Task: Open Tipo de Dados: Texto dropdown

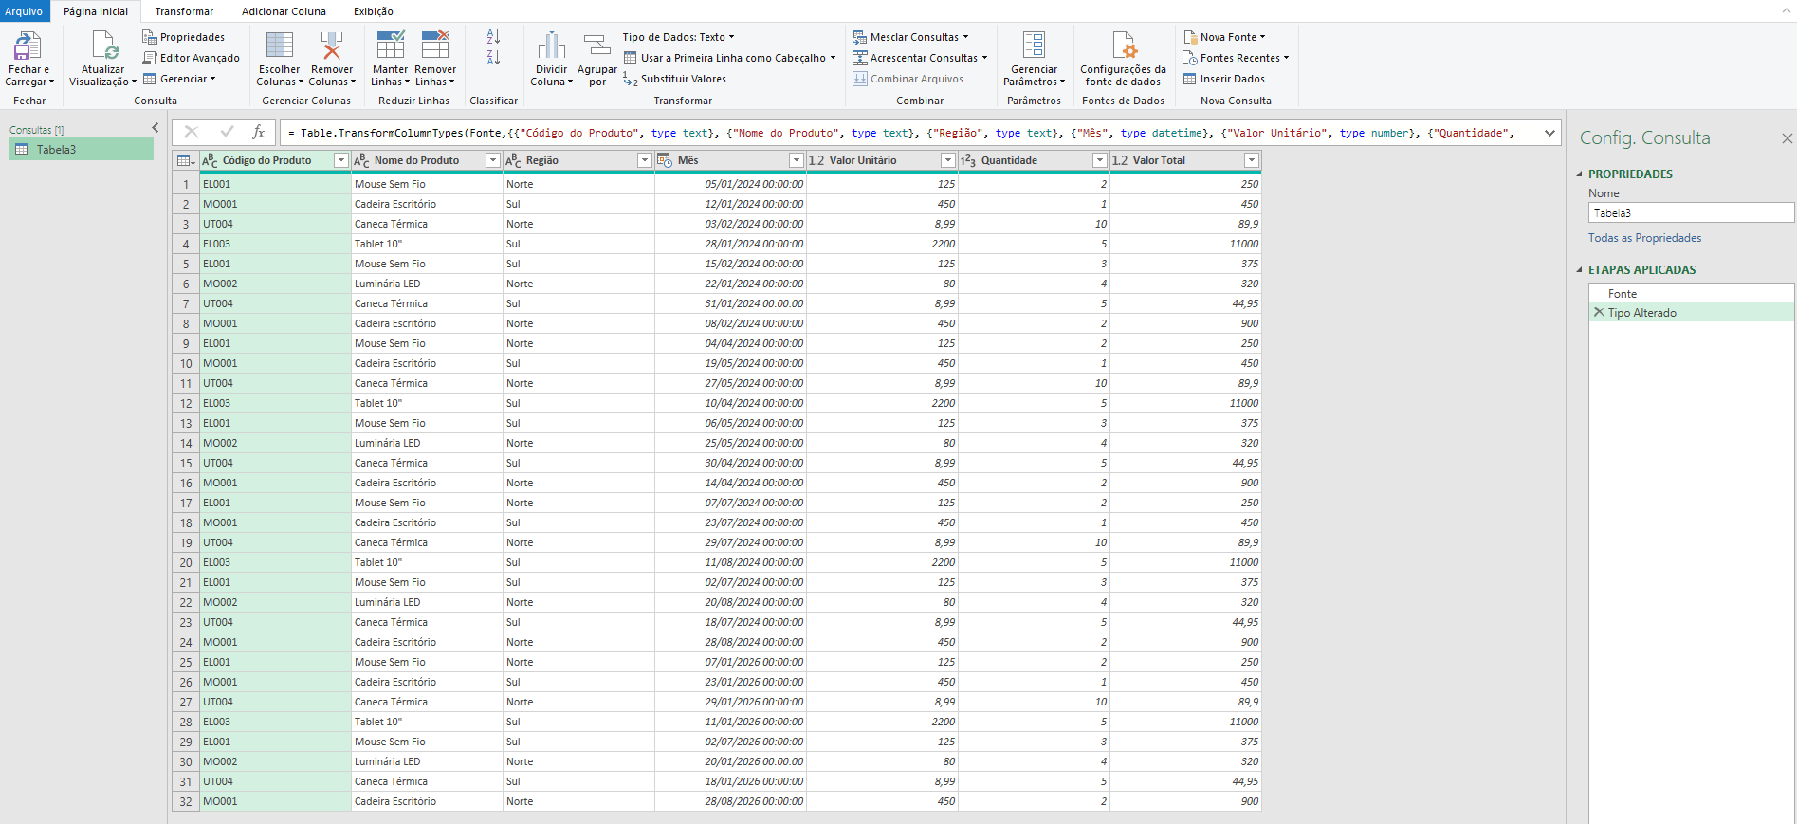Action: click(678, 37)
